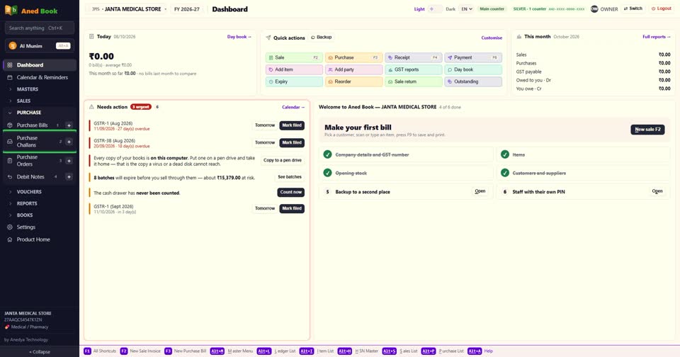Click the Backup button in Quick actions

(322, 38)
